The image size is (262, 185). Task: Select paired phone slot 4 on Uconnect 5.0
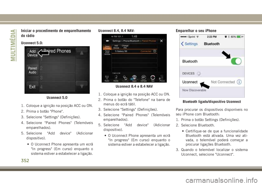point(57,87)
